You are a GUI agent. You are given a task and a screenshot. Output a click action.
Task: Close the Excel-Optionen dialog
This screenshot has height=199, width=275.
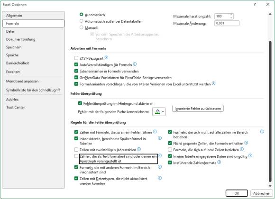tap(268, 5)
